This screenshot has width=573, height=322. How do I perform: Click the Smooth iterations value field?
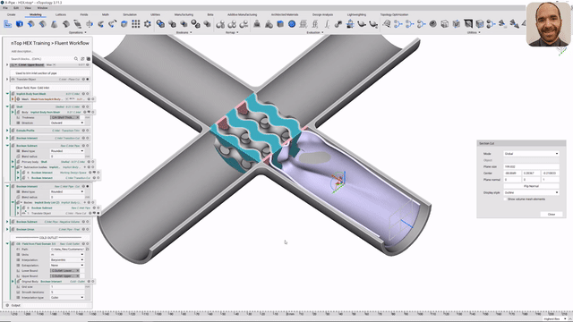[67, 292]
